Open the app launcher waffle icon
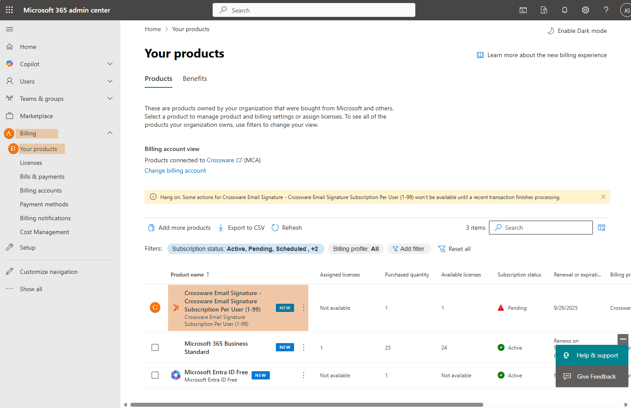 click(10, 10)
